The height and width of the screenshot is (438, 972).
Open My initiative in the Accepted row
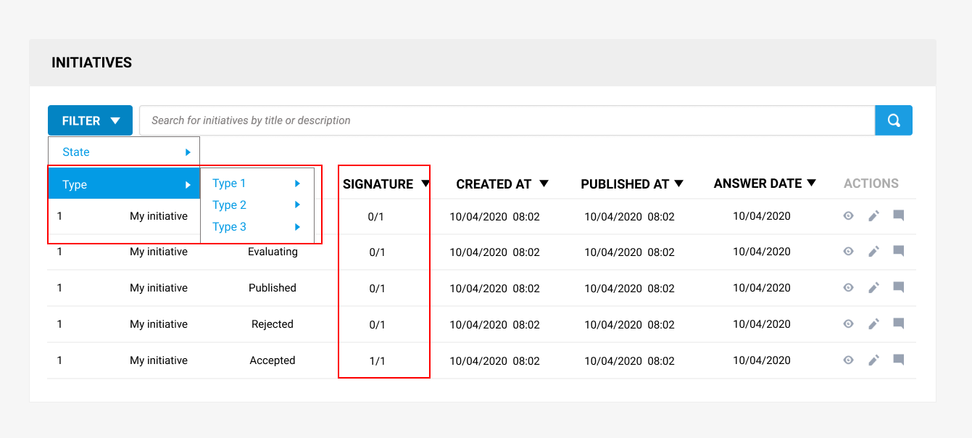point(159,360)
